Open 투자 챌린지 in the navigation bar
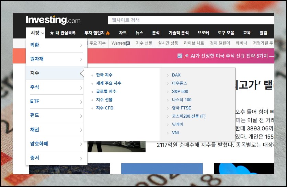Screen dimensions: 287x187 [x=95, y=33]
